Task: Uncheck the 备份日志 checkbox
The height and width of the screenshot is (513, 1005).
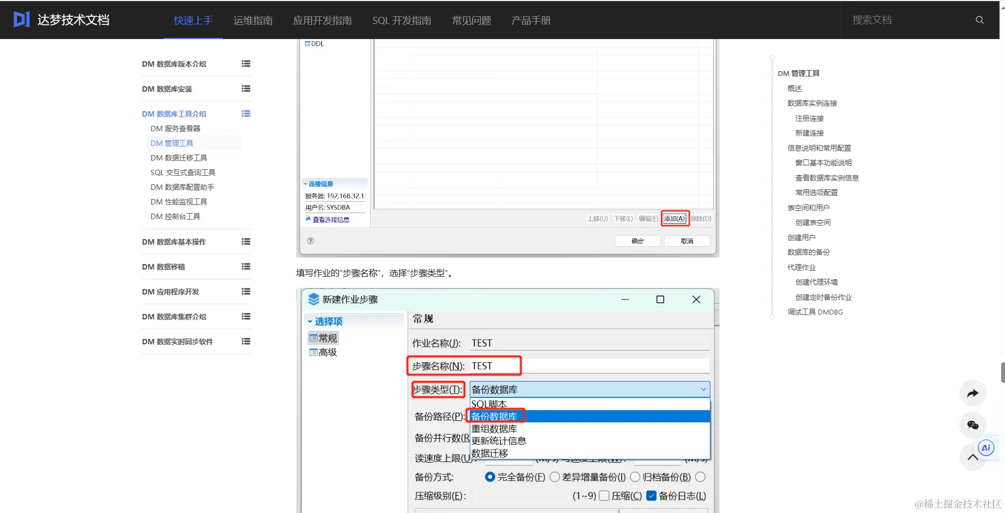Action: click(651, 496)
